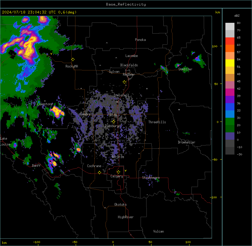This screenshot has height=246, width=252.
Task: Select the yellow V marker west of RockyMH
Action: coord(51,54)
